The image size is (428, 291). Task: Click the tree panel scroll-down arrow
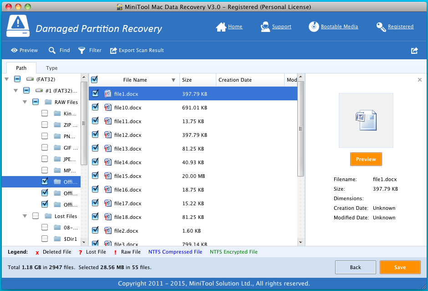(84, 242)
